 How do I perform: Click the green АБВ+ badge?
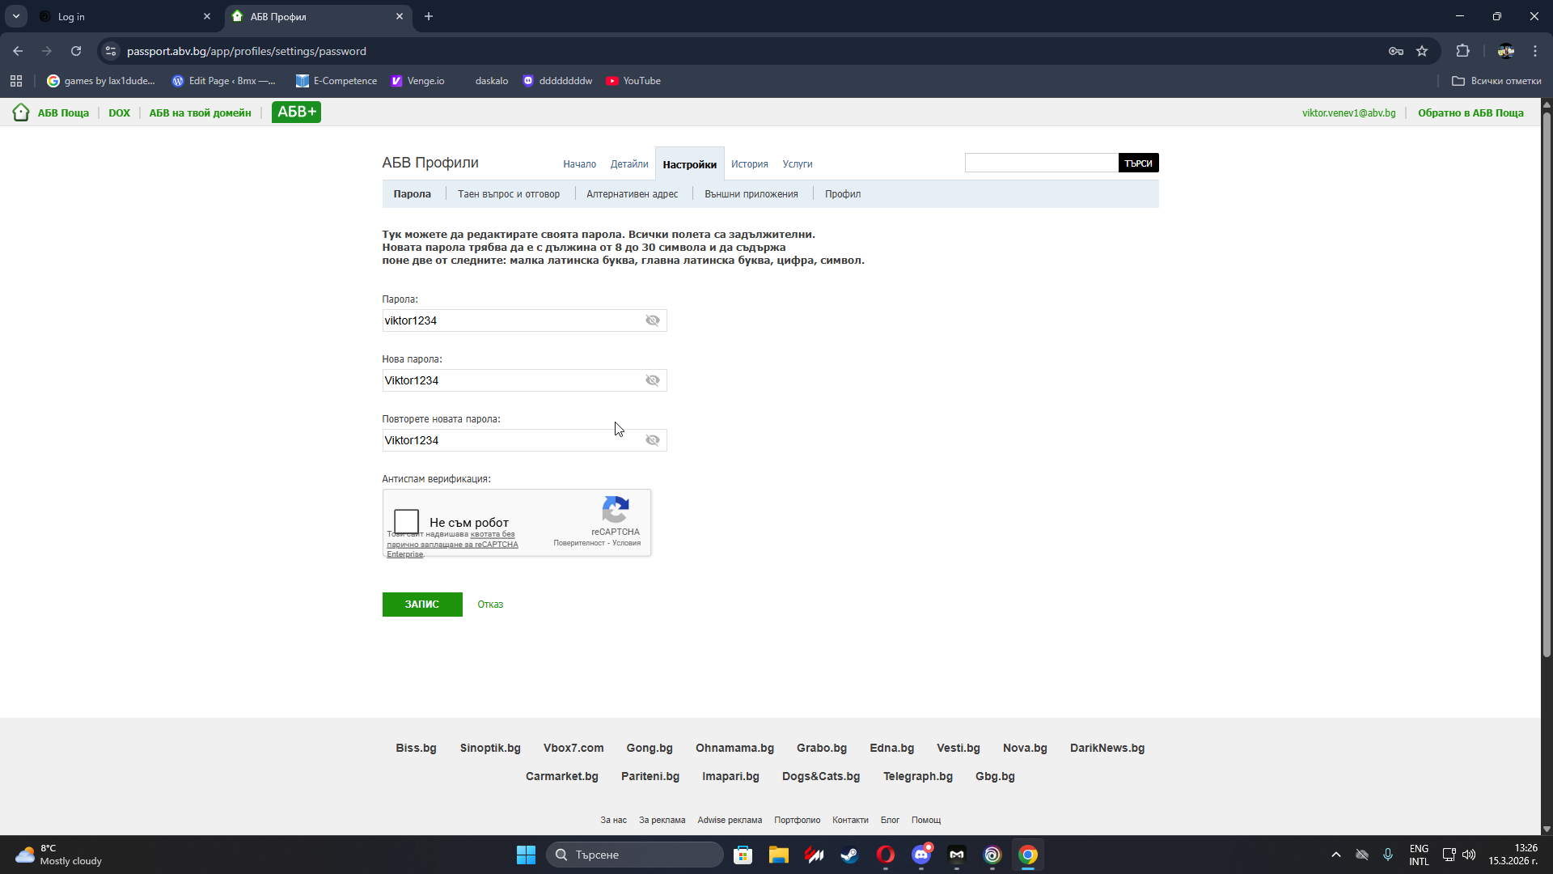[x=296, y=112]
